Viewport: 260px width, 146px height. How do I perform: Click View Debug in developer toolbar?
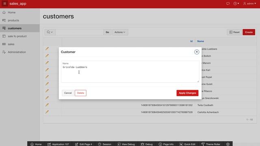(x=126, y=144)
